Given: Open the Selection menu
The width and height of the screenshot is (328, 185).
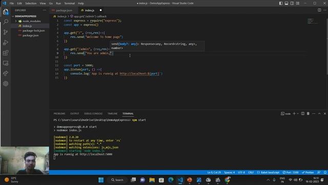Looking at the screenshot, I should tap(31, 3).
